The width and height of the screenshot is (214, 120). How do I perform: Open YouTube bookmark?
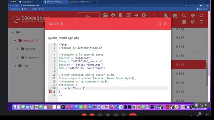pyautogui.click(x=33, y=9)
